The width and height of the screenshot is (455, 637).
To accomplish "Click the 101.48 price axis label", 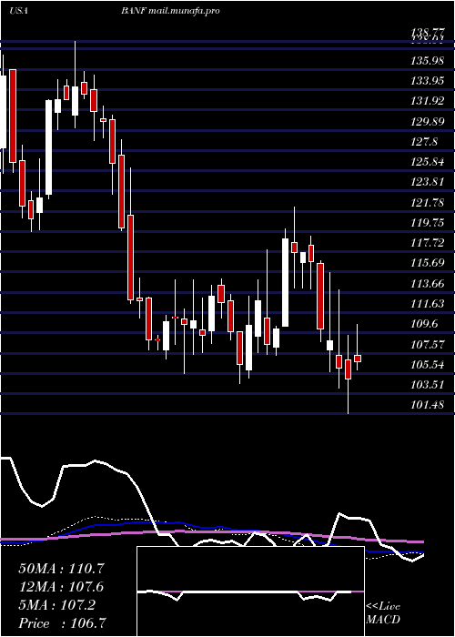I will pyautogui.click(x=427, y=405).
